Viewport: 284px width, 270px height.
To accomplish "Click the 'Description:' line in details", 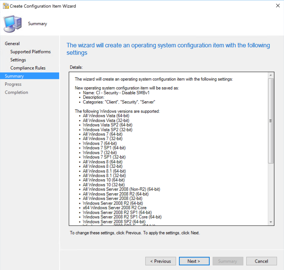I will (94, 98).
